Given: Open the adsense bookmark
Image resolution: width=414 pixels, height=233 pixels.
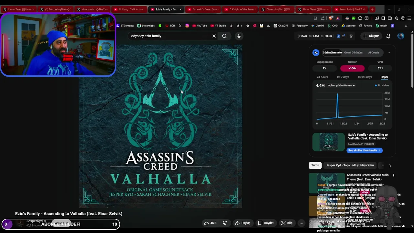Looking at the screenshot, I should pos(348,26).
